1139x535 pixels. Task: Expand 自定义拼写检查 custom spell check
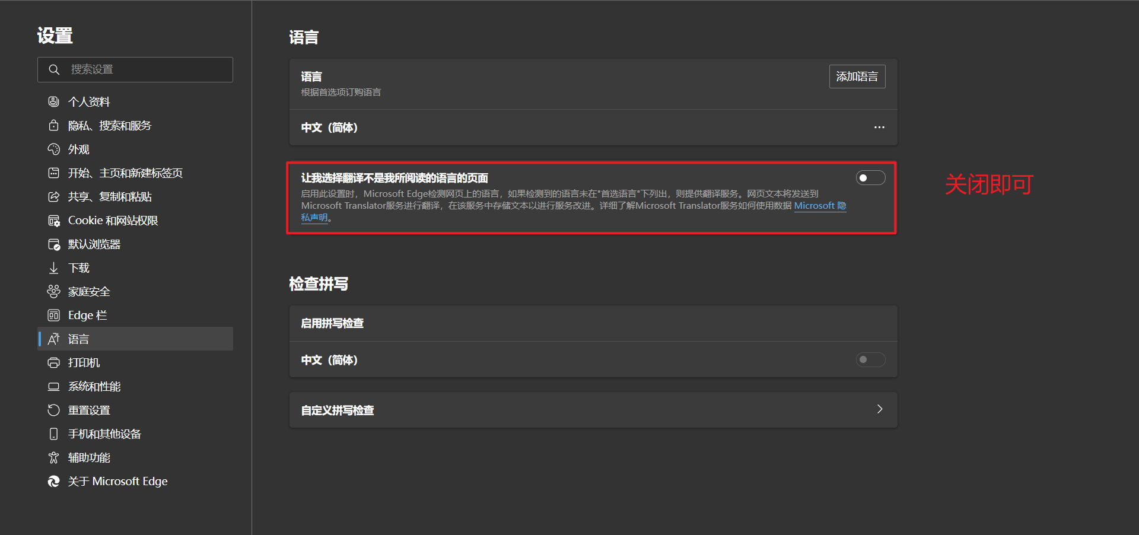coord(880,409)
